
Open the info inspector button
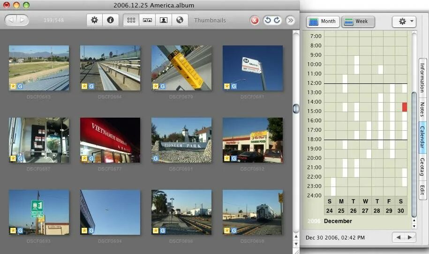[111, 20]
